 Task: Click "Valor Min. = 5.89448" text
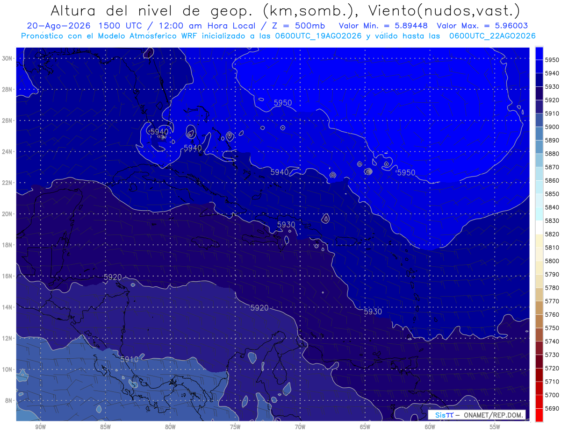click(x=383, y=26)
